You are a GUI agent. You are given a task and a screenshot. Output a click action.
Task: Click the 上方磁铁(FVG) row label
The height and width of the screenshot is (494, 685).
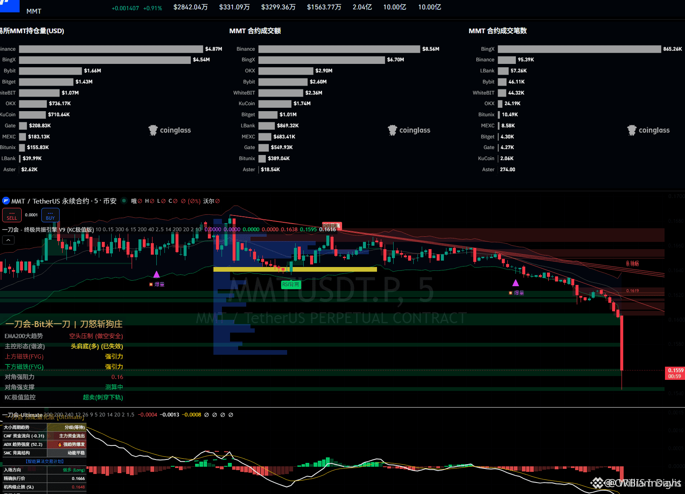24,356
